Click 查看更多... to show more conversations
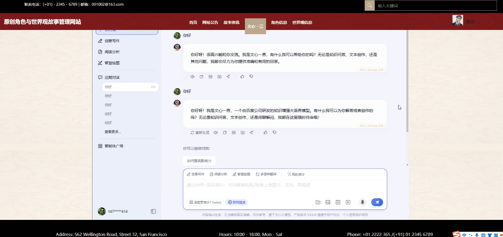503x237 pixels. [113, 132]
